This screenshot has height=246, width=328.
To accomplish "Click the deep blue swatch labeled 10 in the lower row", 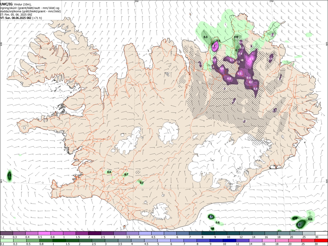I will click(229, 241).
